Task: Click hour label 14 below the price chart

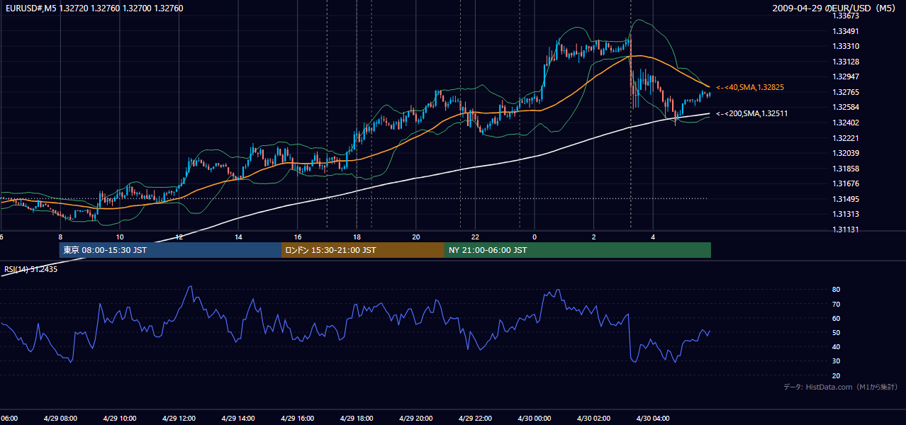Action: pyautogui.click(x=239, y=237)
